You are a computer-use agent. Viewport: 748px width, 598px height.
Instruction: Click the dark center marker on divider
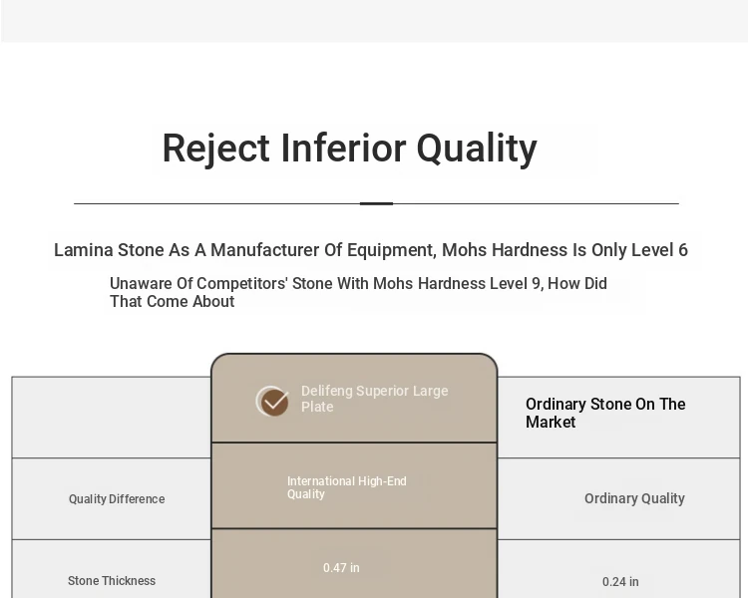pyautogui.click(x=376, y=203)
